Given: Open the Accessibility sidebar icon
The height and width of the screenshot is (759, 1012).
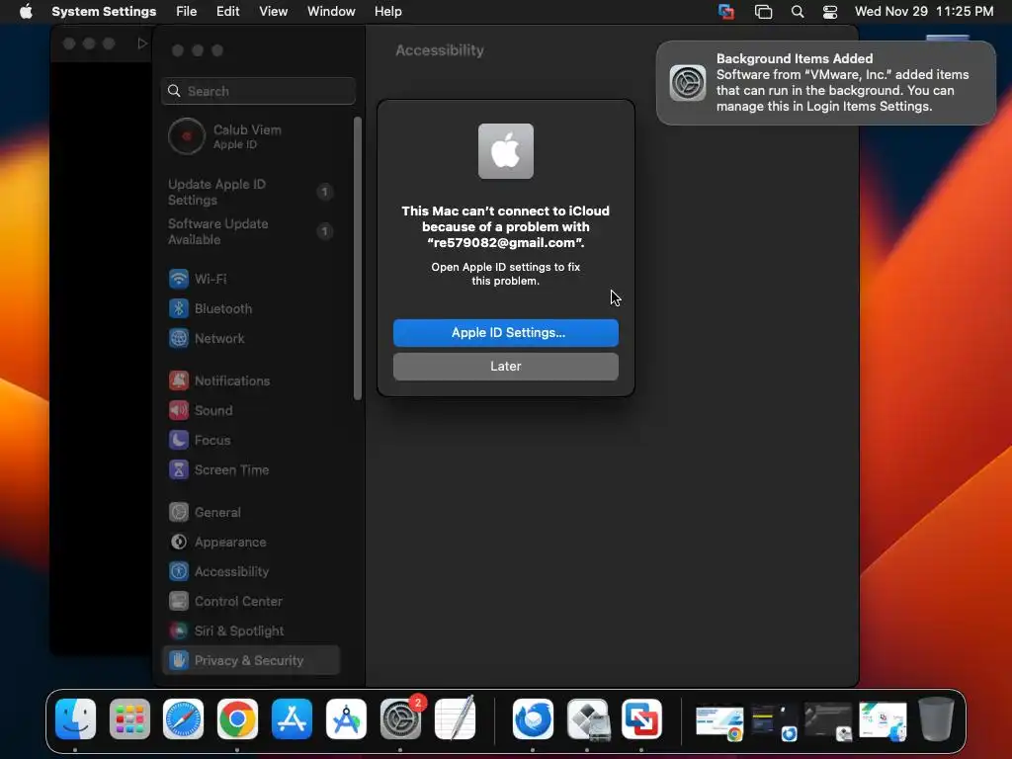Looking at the screenshot, I should (x=179, y=572).
